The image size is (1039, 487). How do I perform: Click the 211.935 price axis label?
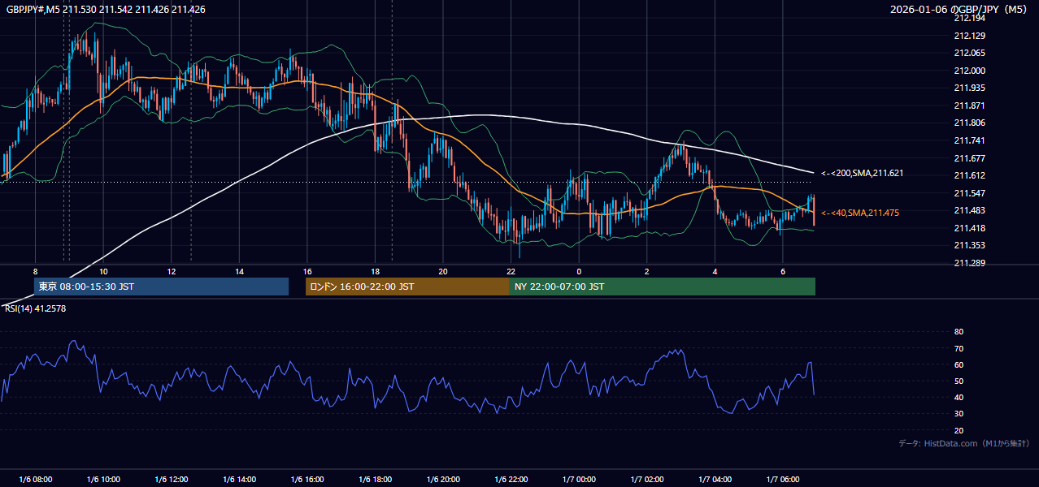[969, 88]
